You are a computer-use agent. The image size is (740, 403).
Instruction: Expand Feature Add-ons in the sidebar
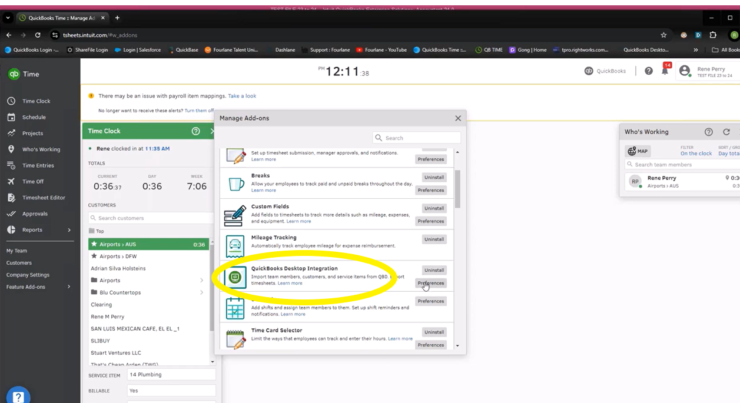(x=69, y=287)
